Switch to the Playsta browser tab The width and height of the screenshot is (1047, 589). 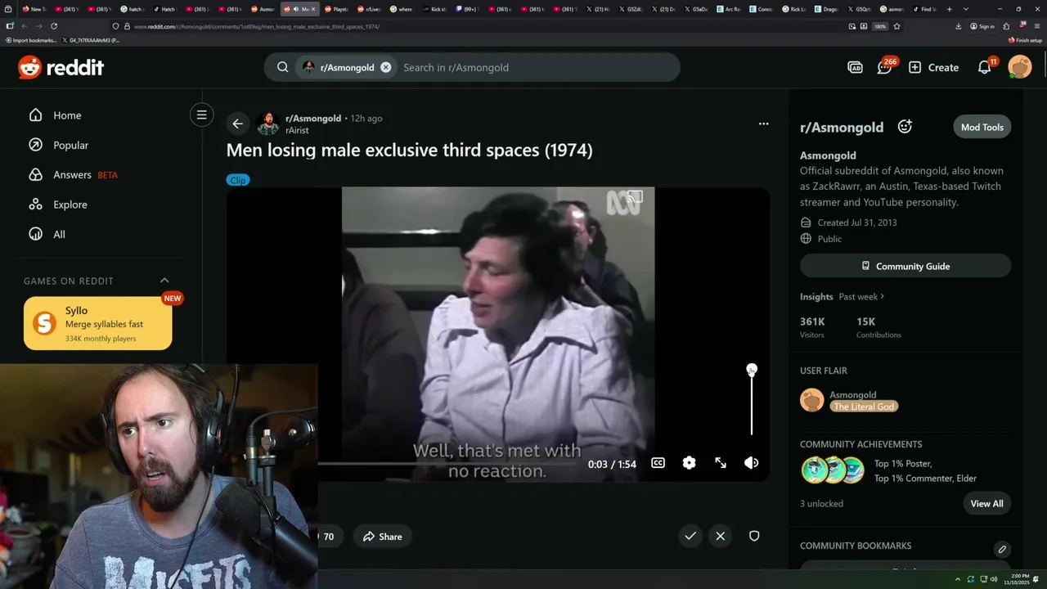(x=337, y=9)
